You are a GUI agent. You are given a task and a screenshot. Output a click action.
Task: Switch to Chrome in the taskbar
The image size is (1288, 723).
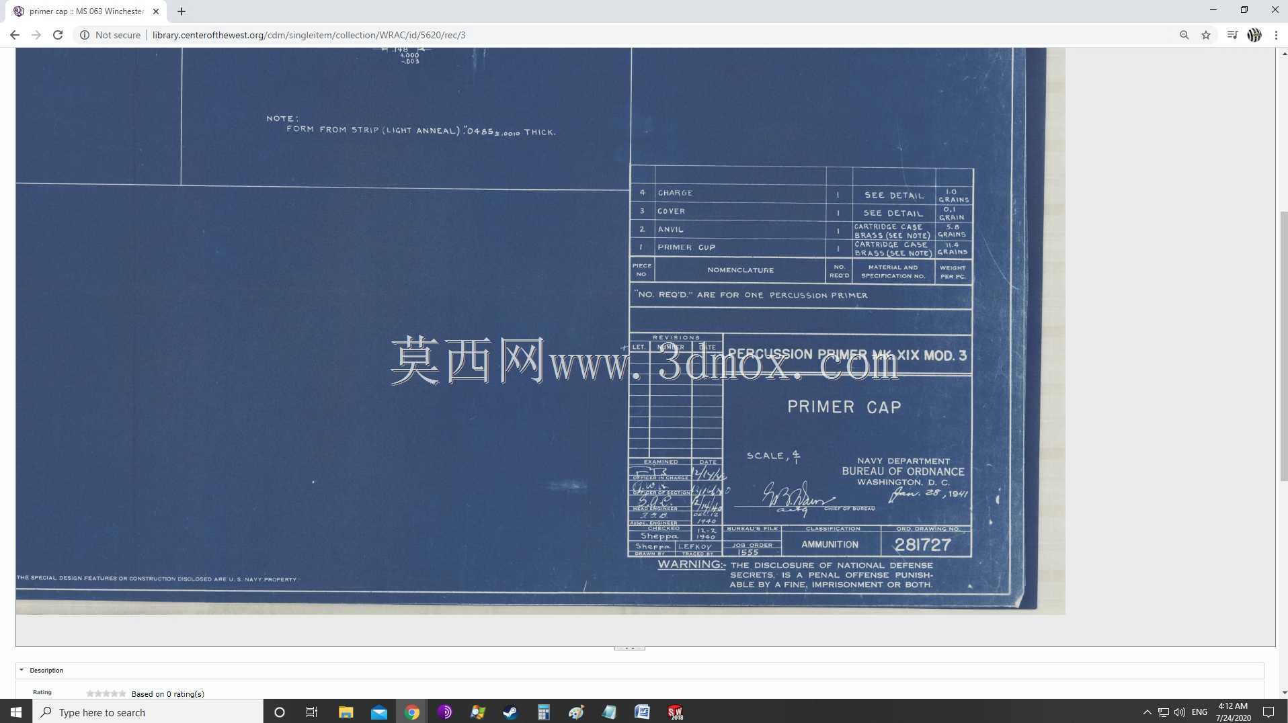[x=412, y=712]
